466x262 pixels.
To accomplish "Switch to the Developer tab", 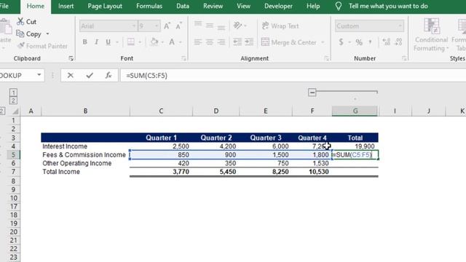I will (x=278, y=7).
